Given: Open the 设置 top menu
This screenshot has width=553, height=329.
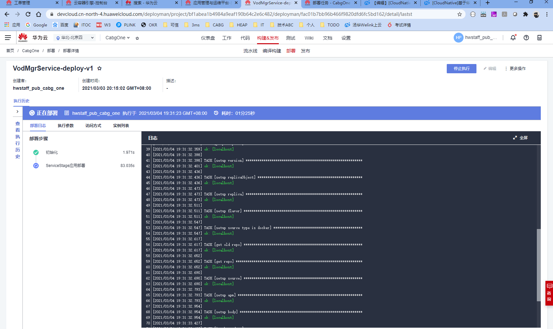Looking at the screenshot, I should coord(346,38).
